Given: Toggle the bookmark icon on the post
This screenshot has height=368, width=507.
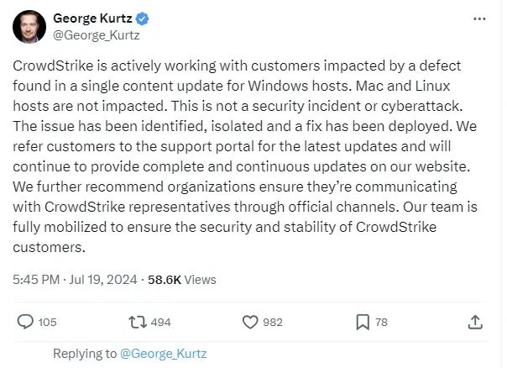Looking at the screenshot, I should tap(362, 321).
